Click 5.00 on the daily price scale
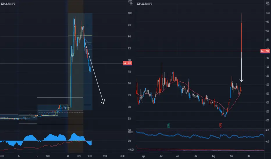271x159 pixels. 267,102
